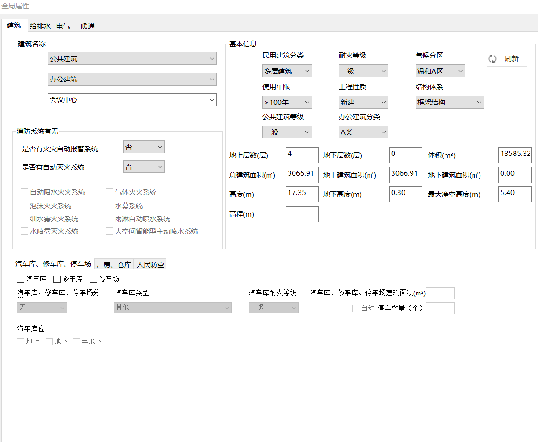Click the empty 高程(m) input field
Image resolution: width=538 pixels, height=442 pixels.
click(302, 214)
